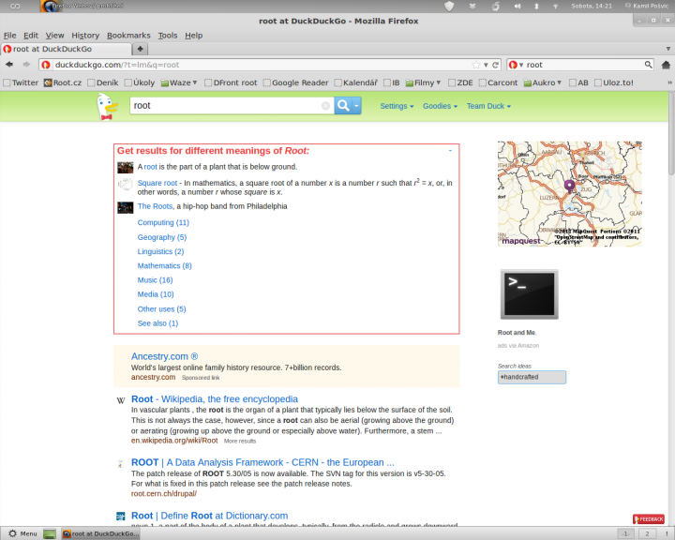Open the File menu
The image size is (675, 540).
pyautogui.click(x=9, y=36)
